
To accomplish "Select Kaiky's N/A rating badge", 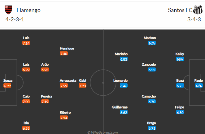I will pos(180,59).
